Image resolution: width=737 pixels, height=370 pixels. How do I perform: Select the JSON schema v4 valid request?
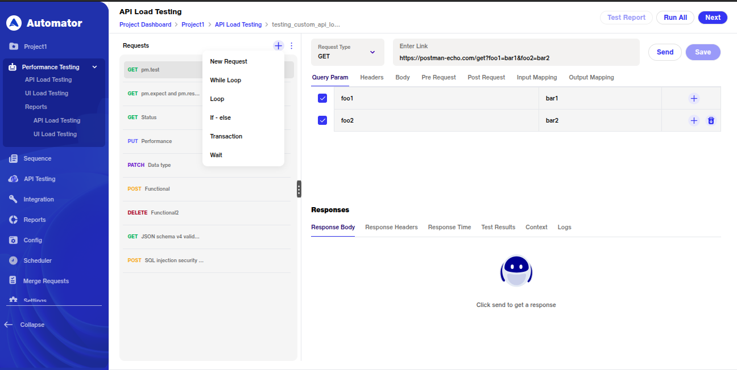pos(206,237)
